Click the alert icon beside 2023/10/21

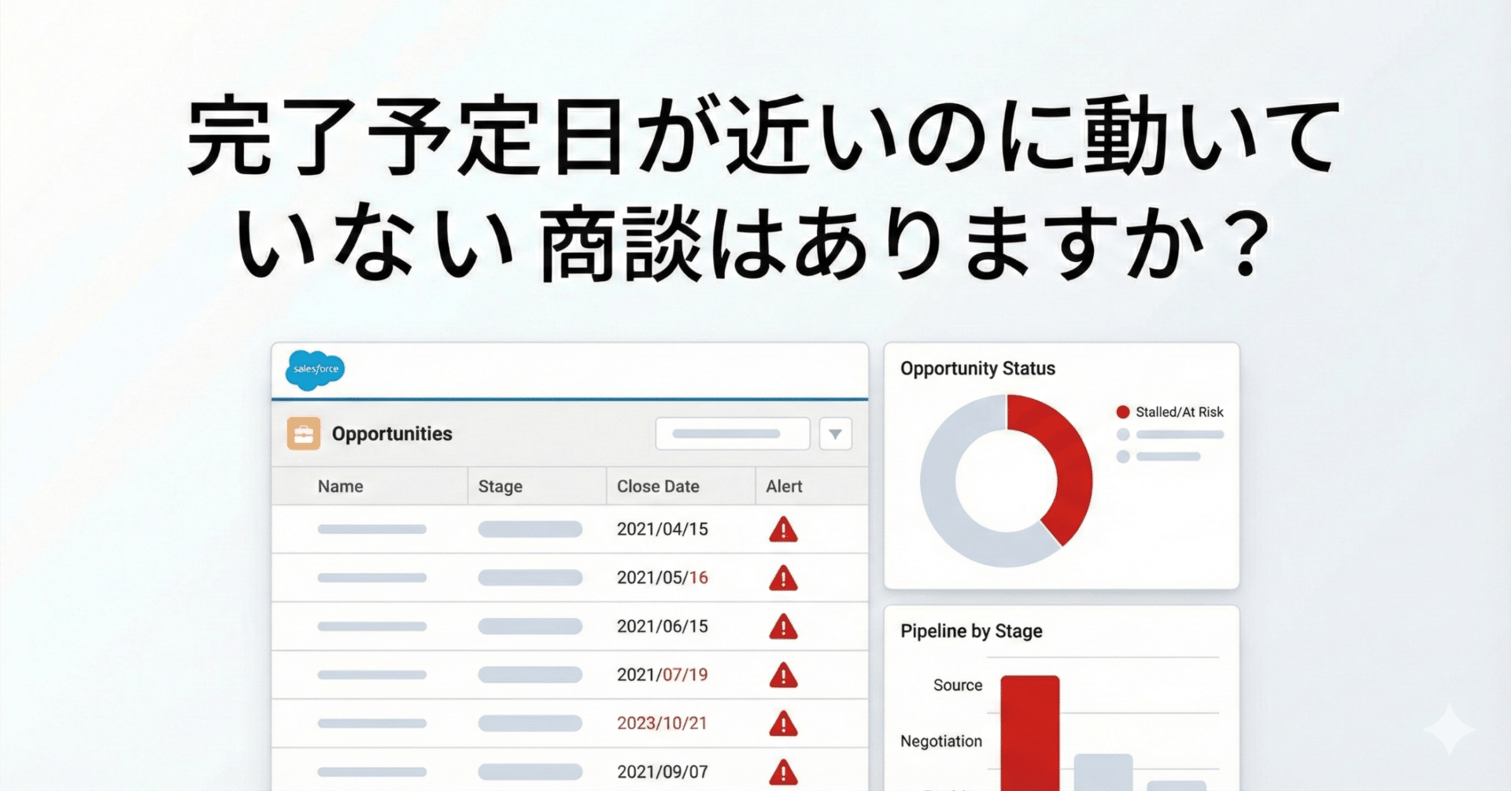(782, 723)
